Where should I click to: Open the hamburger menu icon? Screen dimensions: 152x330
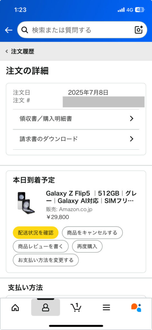coord(106,308)
